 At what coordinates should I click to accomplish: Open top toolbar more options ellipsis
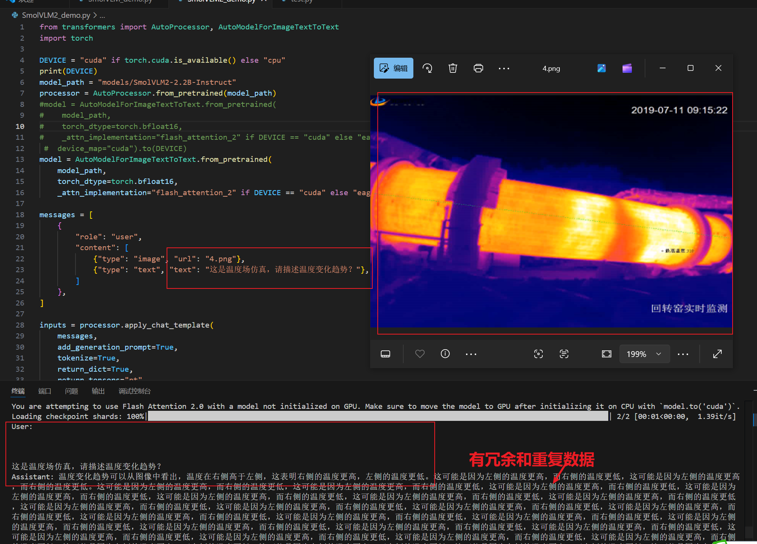504,69
